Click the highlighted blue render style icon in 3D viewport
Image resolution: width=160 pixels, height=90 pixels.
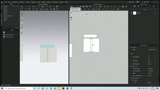(22, 25)
